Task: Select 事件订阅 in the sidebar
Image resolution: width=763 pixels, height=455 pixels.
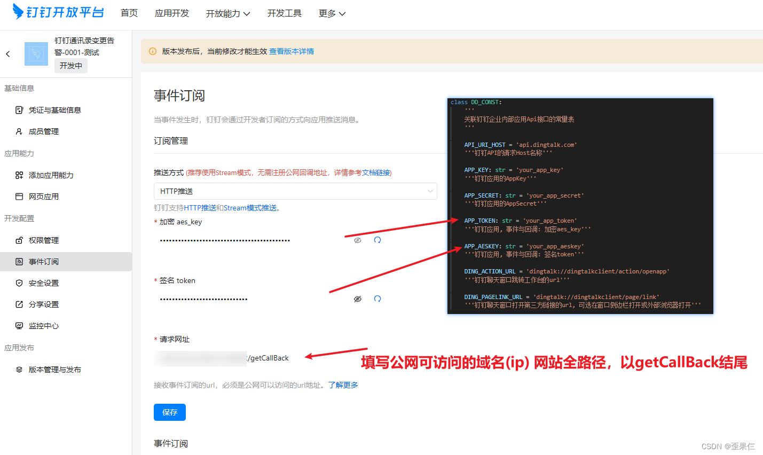Action: pos(66,262)
